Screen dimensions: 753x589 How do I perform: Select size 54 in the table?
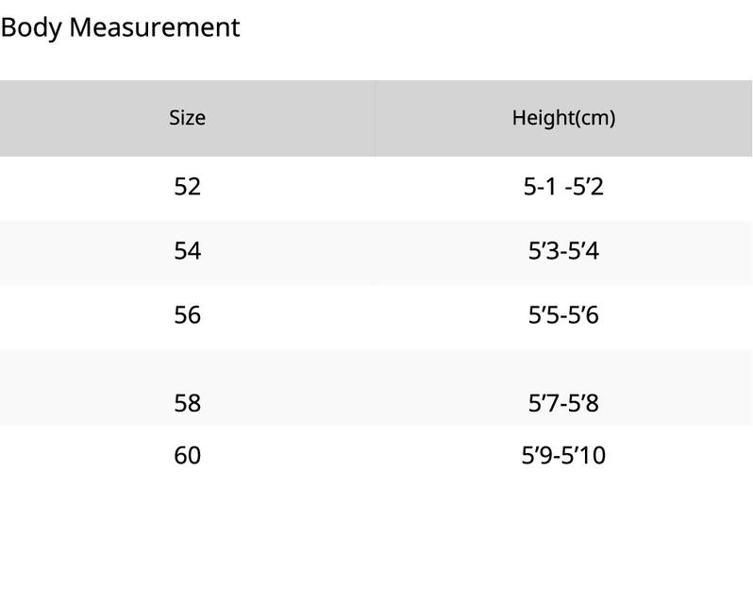pos(187,251)
